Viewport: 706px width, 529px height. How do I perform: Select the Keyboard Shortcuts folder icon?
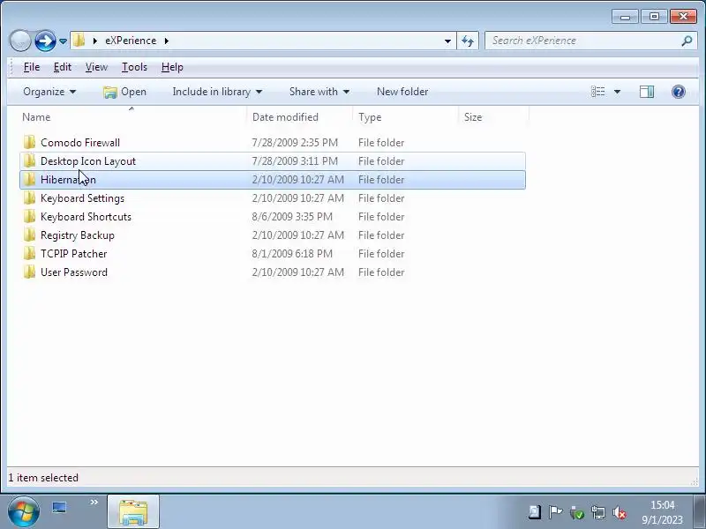coord(29,216)
